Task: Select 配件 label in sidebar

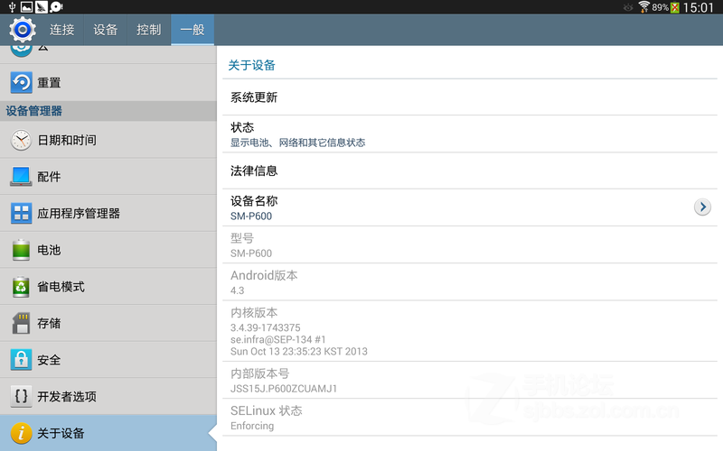Action: coord(49,177)
